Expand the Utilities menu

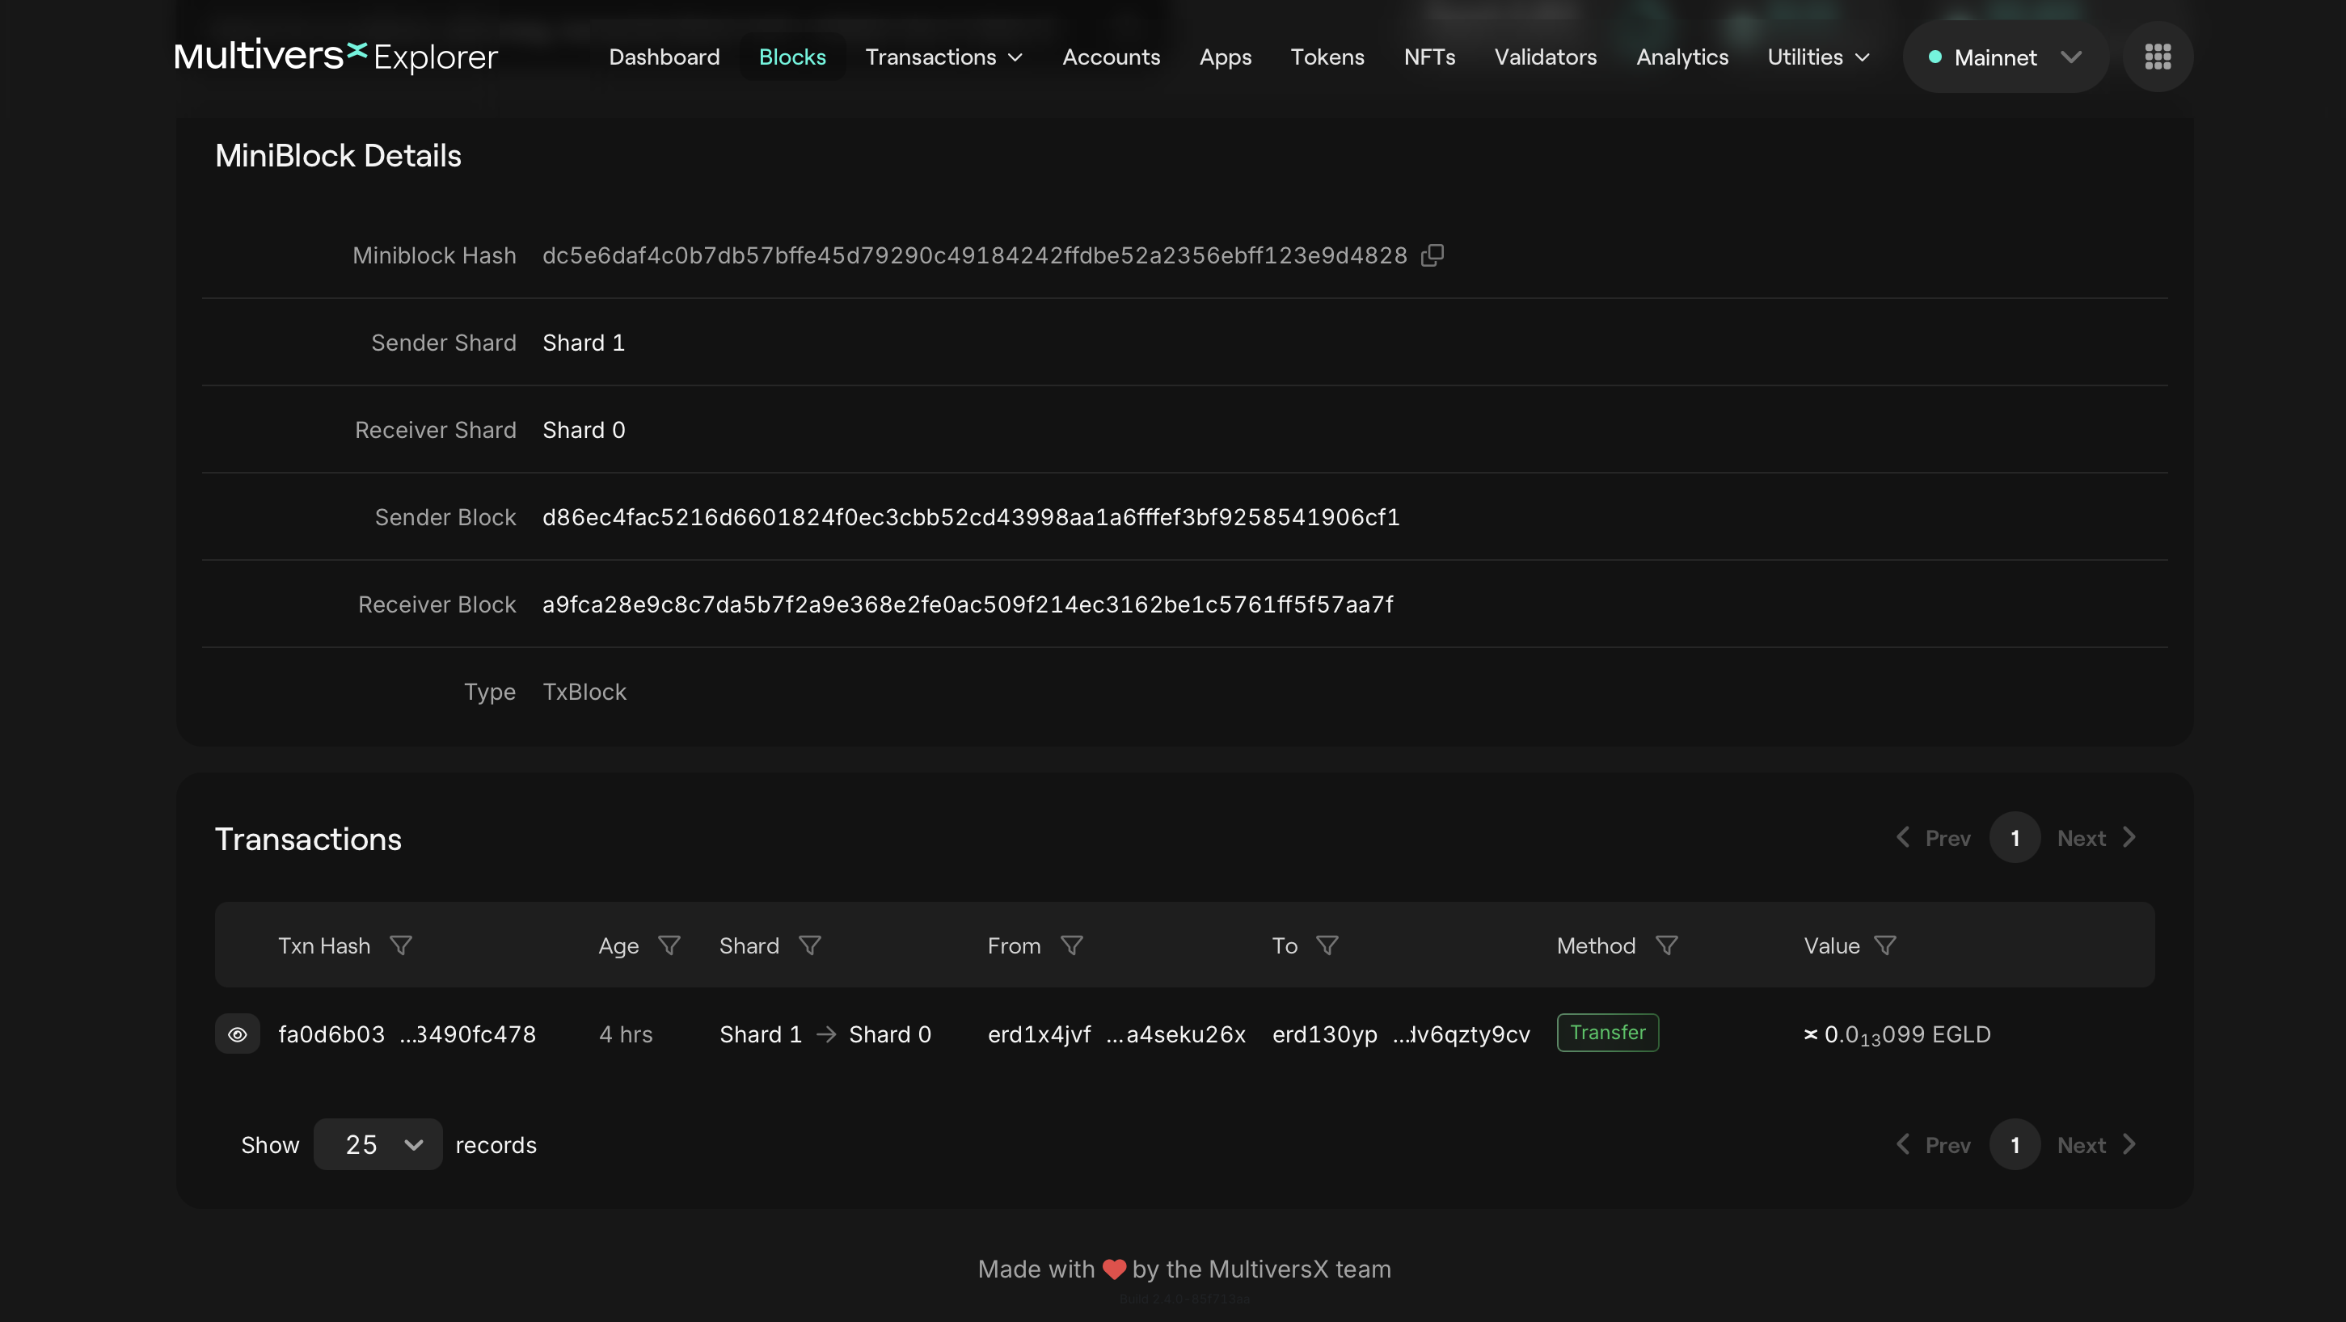pyautogui.click(x=1819, y=57)
